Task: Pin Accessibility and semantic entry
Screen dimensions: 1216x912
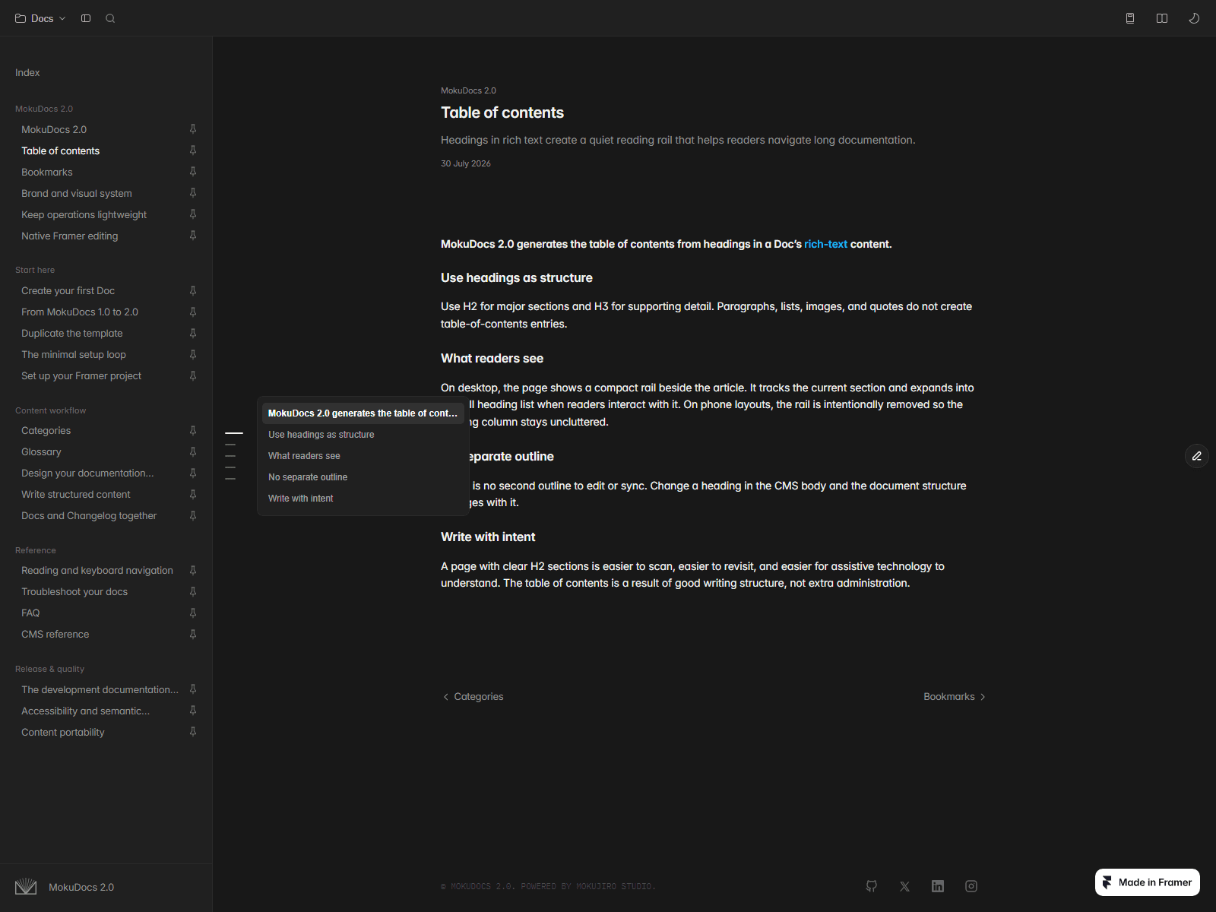Action: pyautogui.click(x=193, y=711)
